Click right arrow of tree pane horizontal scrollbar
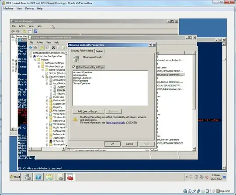 [x=63, y=149]
